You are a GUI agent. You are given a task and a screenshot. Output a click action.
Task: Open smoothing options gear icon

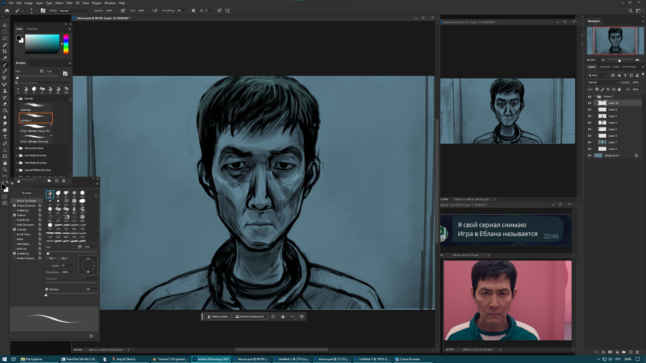tap(194, 11)
